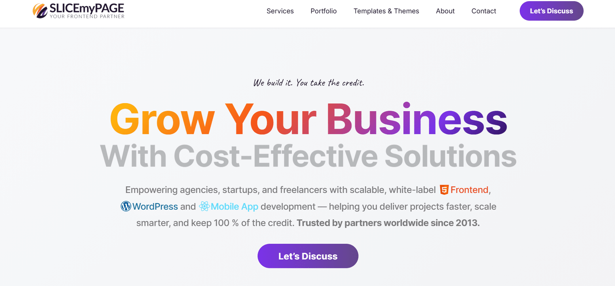
Task: Select the WordPress circle icon
Action: coord(125,207)
